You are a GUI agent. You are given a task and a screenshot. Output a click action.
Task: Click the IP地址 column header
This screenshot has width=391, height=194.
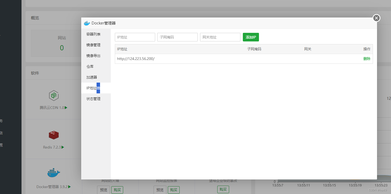(x=122, y=49)
